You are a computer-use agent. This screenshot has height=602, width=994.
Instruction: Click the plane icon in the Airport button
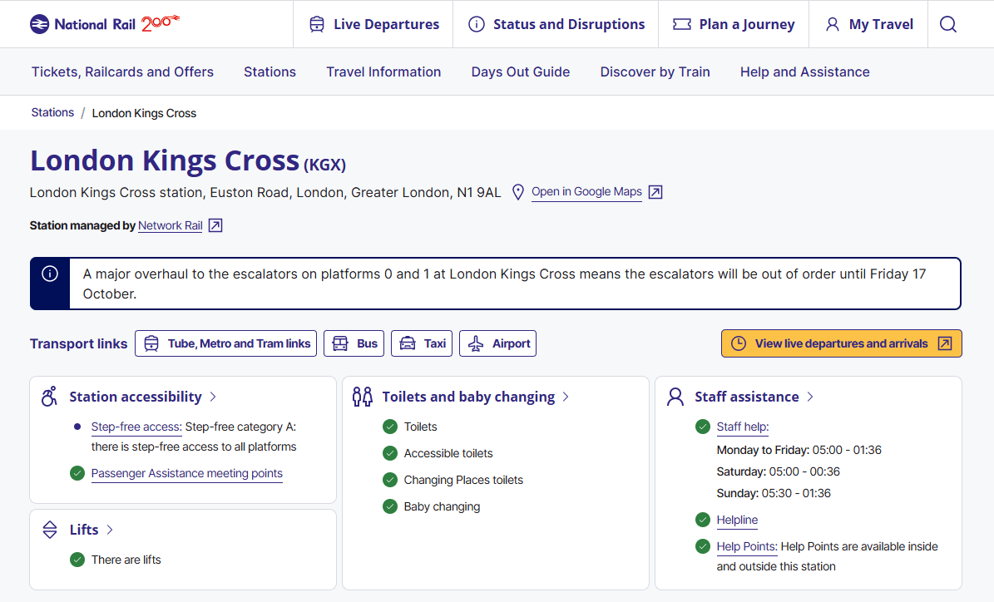(x=476, y=343)
